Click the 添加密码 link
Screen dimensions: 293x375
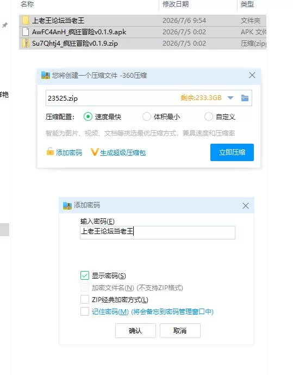pos(69,152)
